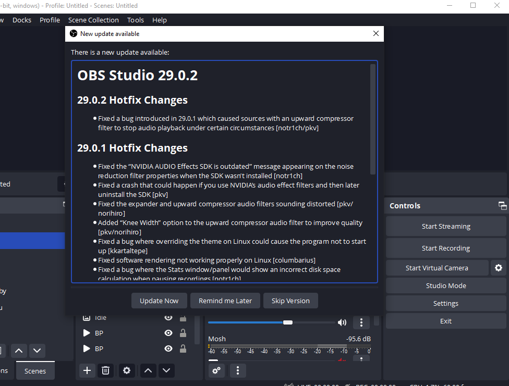Remove selected source with the trash icon

coord(105,370)
